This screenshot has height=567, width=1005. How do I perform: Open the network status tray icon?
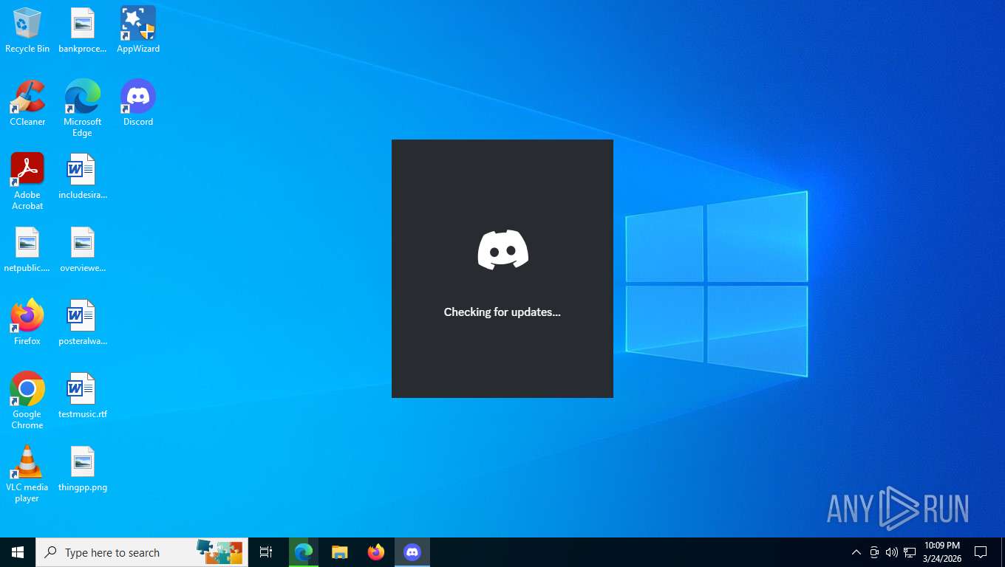(910, 552)
